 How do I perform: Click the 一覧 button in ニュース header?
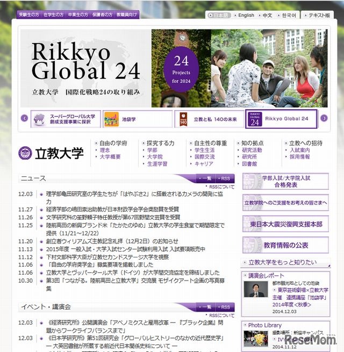pos(205,178)
